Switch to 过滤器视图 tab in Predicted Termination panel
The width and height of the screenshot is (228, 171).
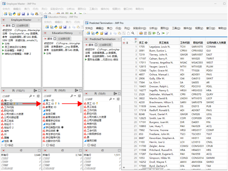pos(105,45)
